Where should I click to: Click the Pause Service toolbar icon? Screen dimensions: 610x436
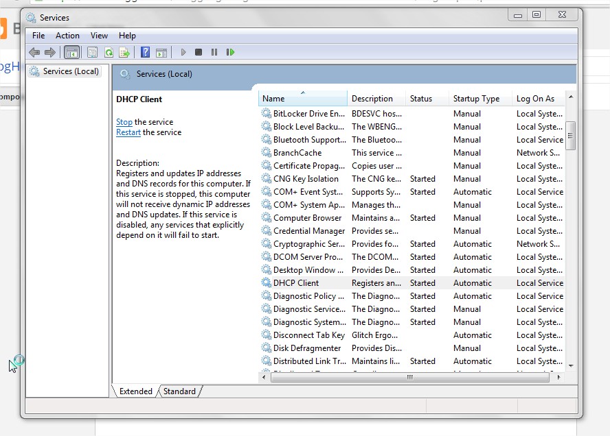[x=214, y=52]
